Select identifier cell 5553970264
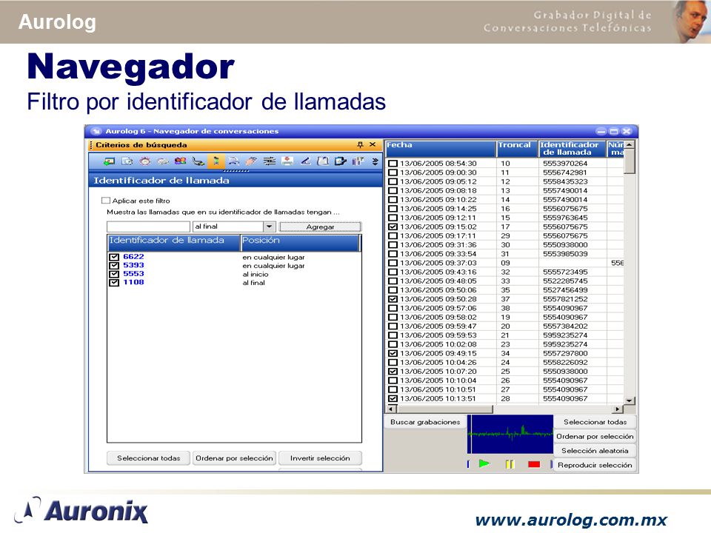The image size is (711, 533). coord(565,163)
